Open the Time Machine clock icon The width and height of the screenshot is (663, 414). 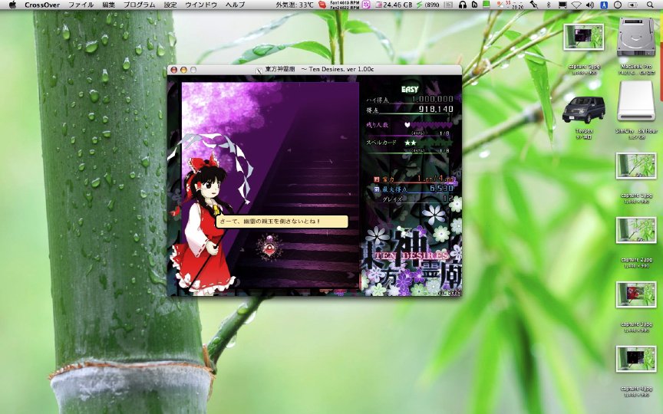(618, 5)
